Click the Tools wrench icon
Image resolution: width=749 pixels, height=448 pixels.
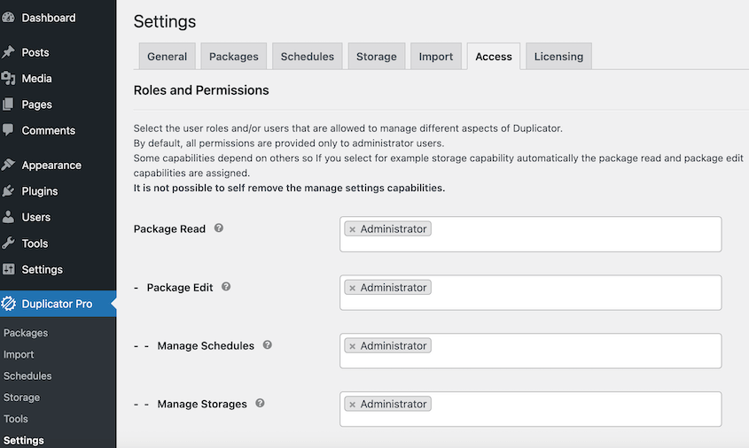coord(8,243)
